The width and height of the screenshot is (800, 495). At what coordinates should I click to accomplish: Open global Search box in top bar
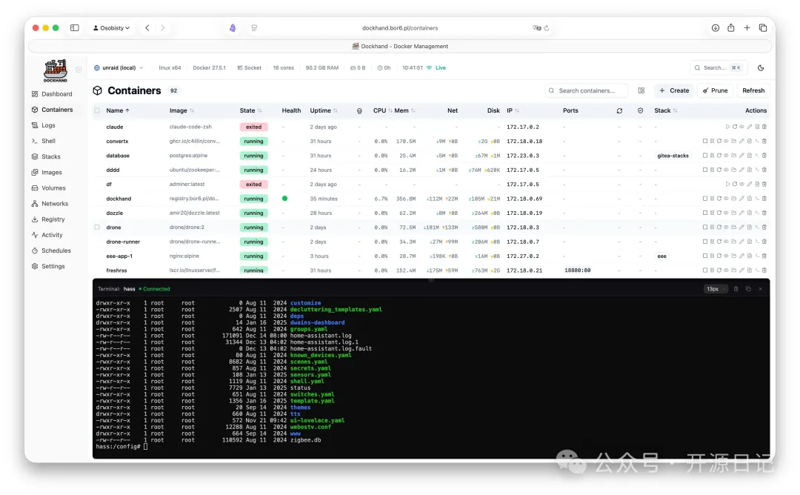click(719, 68)
